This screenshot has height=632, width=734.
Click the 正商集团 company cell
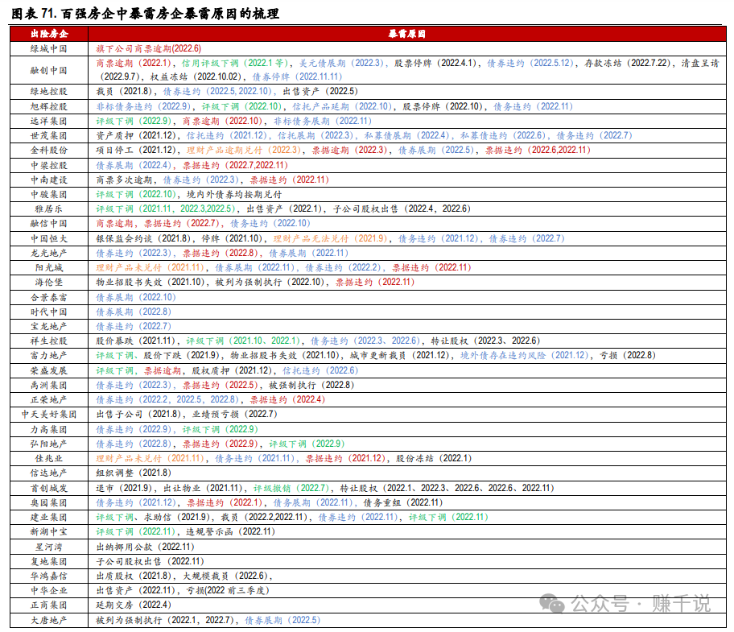click(49, 605)
